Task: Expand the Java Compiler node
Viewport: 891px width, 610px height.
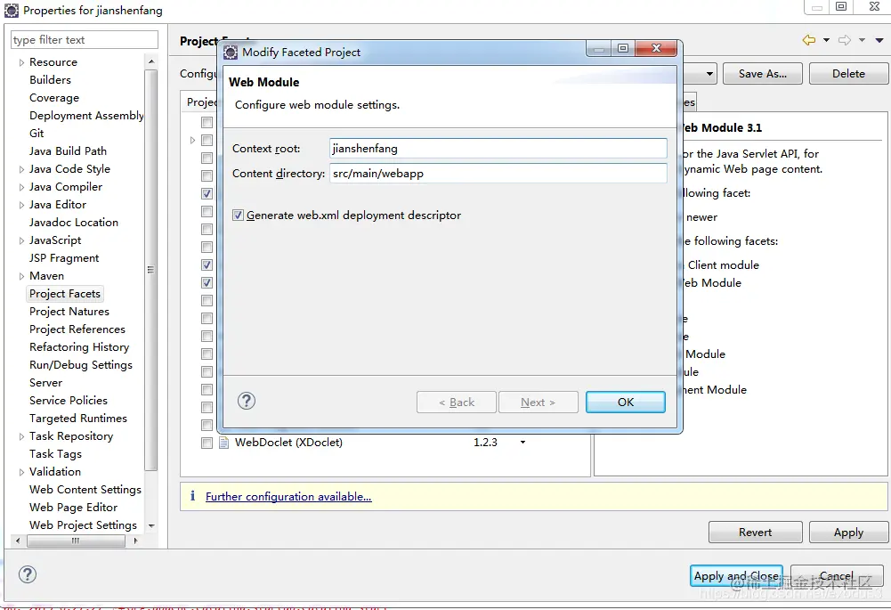Action: pos(21,187)
